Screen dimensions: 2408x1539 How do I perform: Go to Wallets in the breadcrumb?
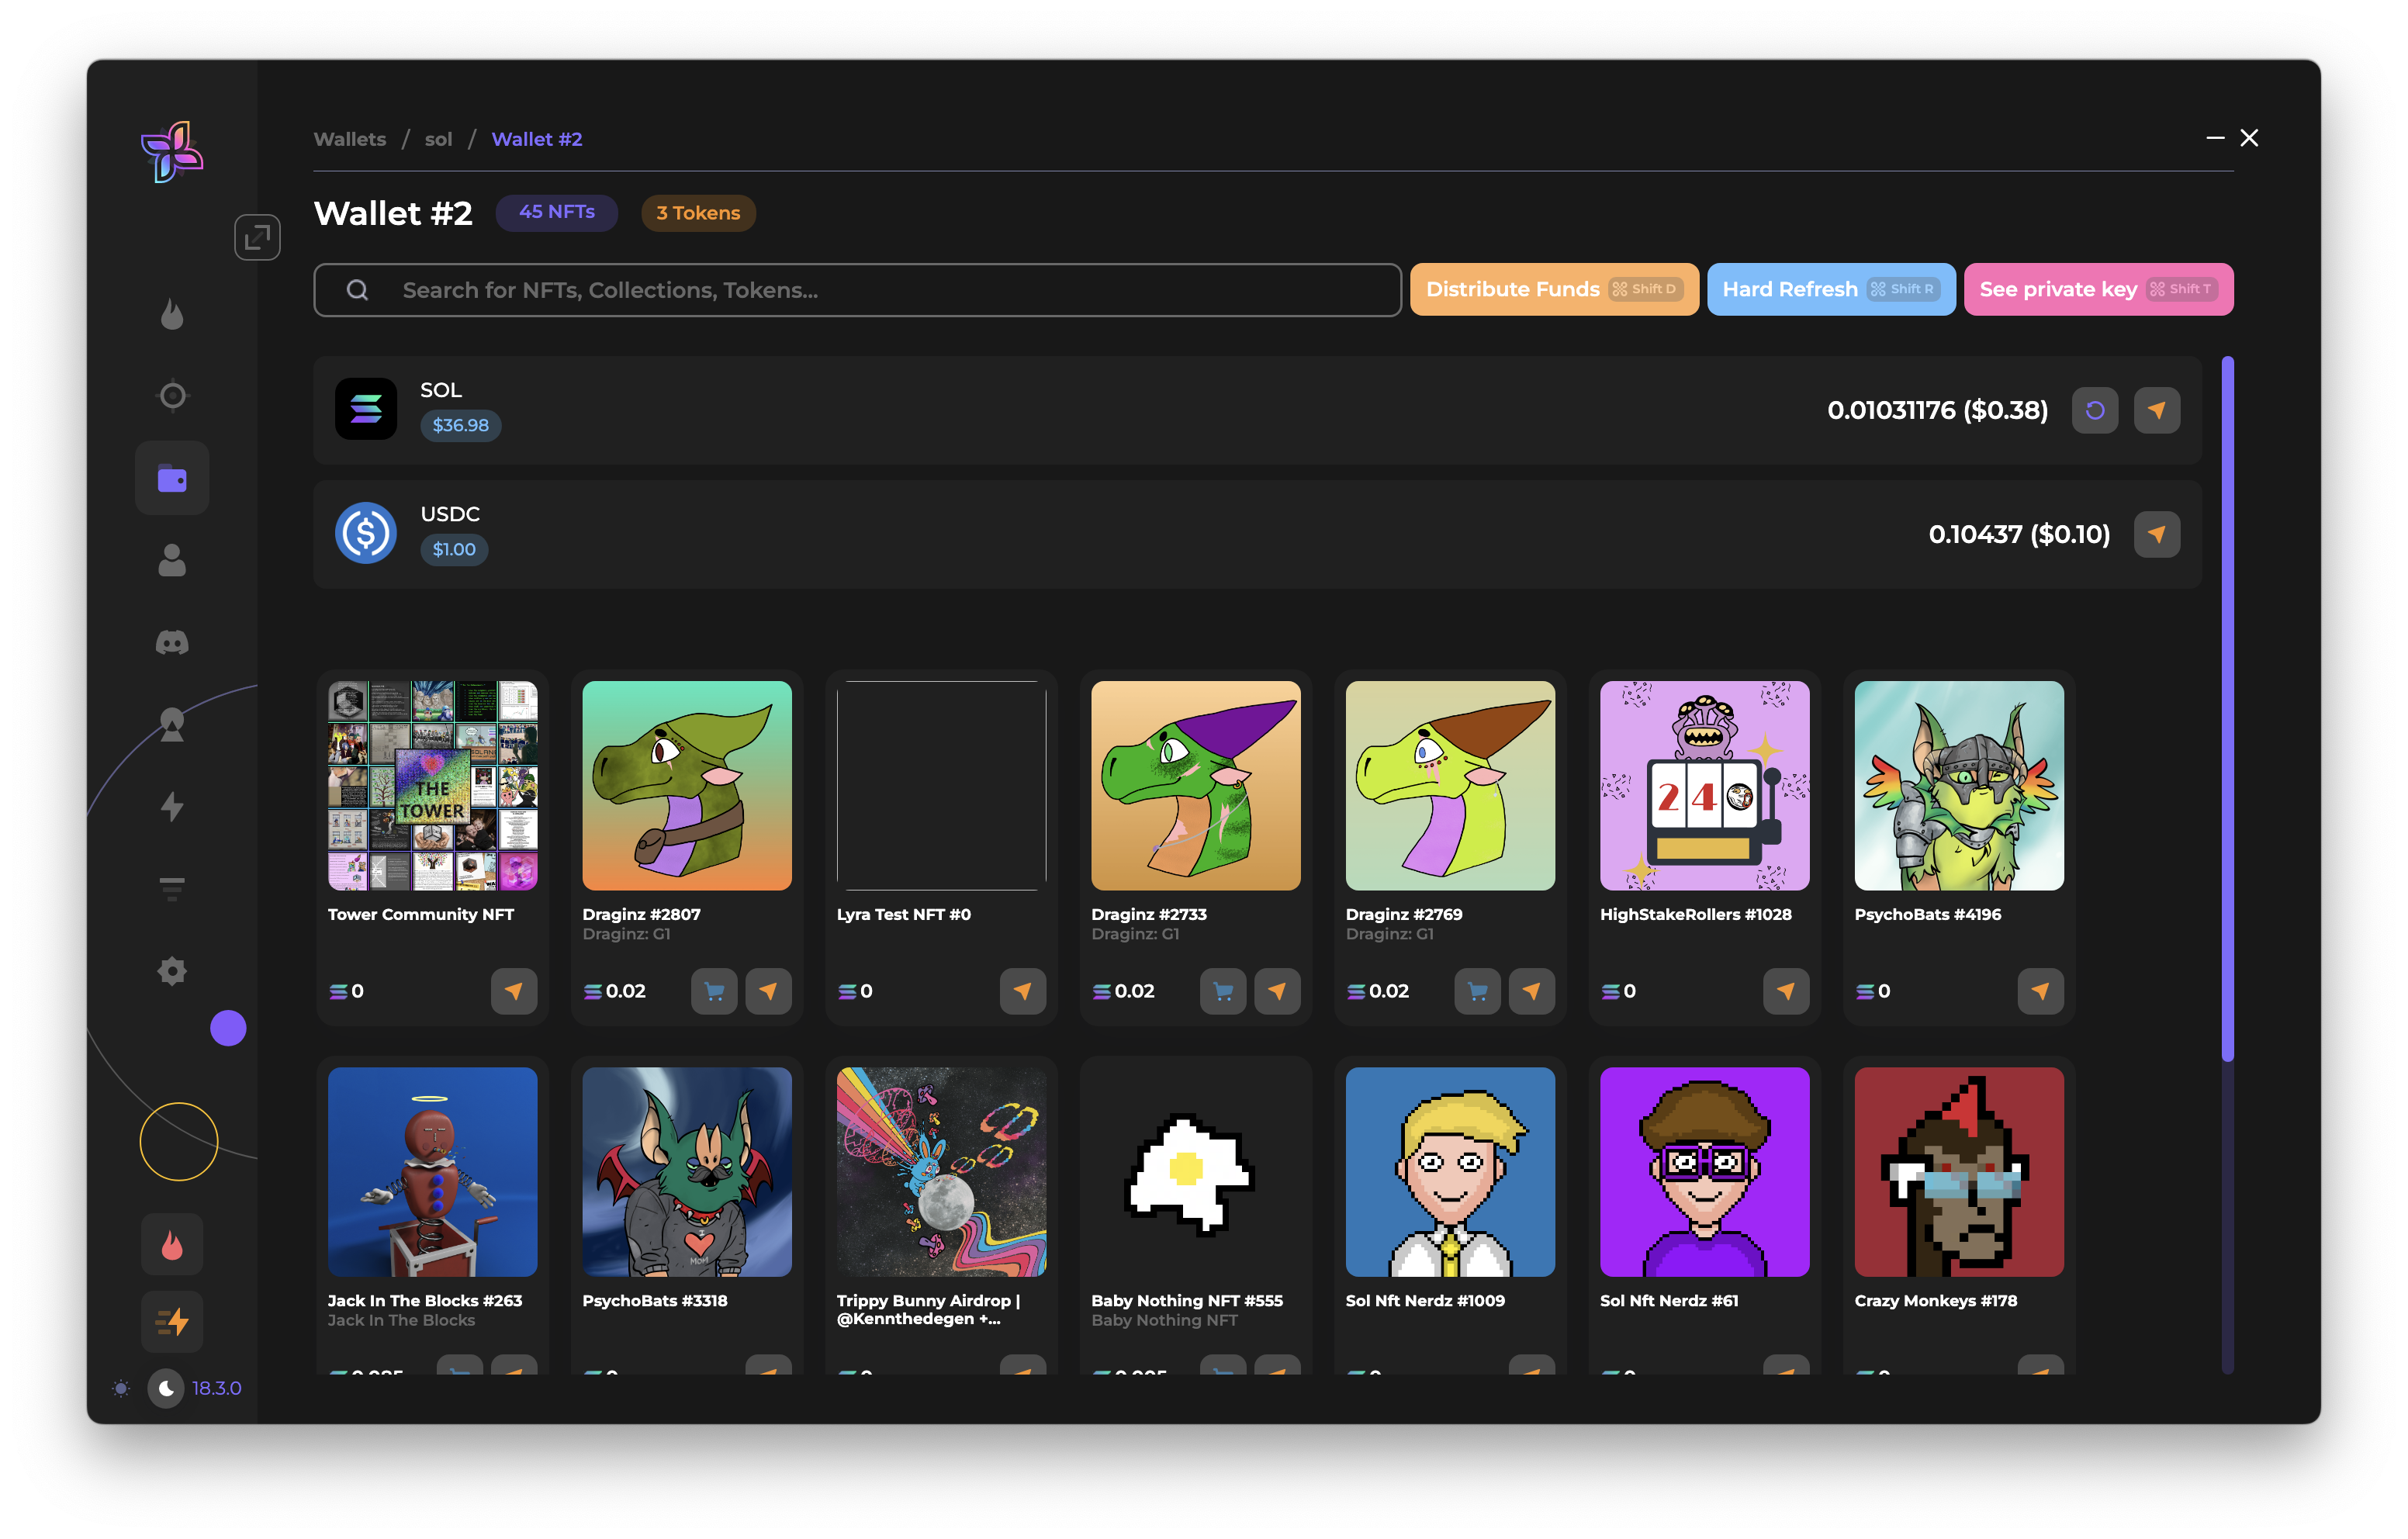[x=350, y=139]
